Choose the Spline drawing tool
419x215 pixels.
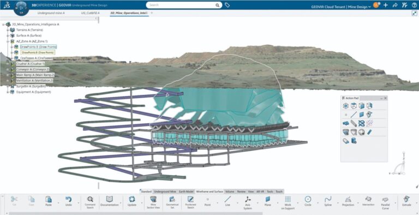pos(328,201)
